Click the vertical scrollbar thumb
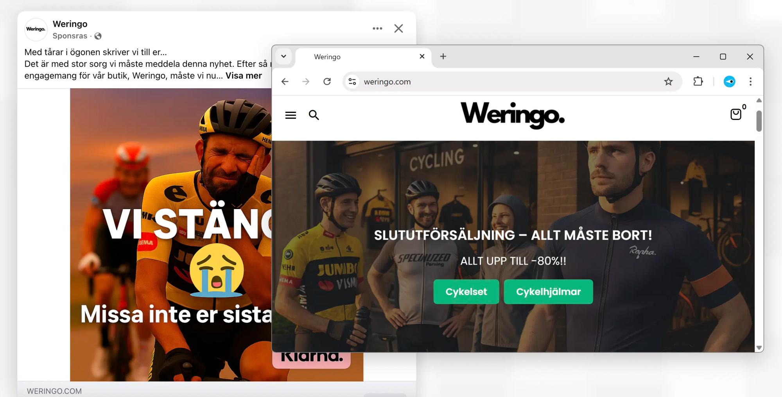 (759, 121)
